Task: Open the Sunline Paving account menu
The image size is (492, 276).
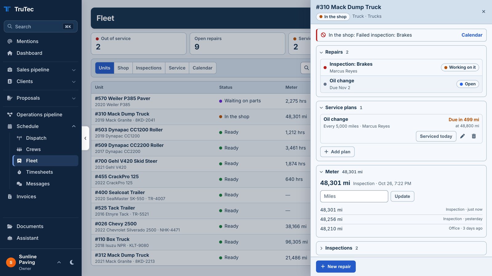Action: (x=34, y=262)
